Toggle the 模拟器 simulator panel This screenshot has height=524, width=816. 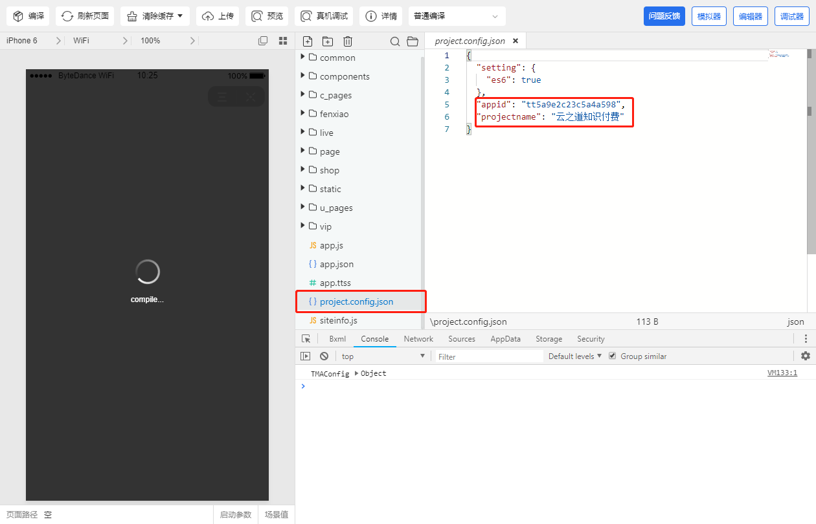coord(709,16)
